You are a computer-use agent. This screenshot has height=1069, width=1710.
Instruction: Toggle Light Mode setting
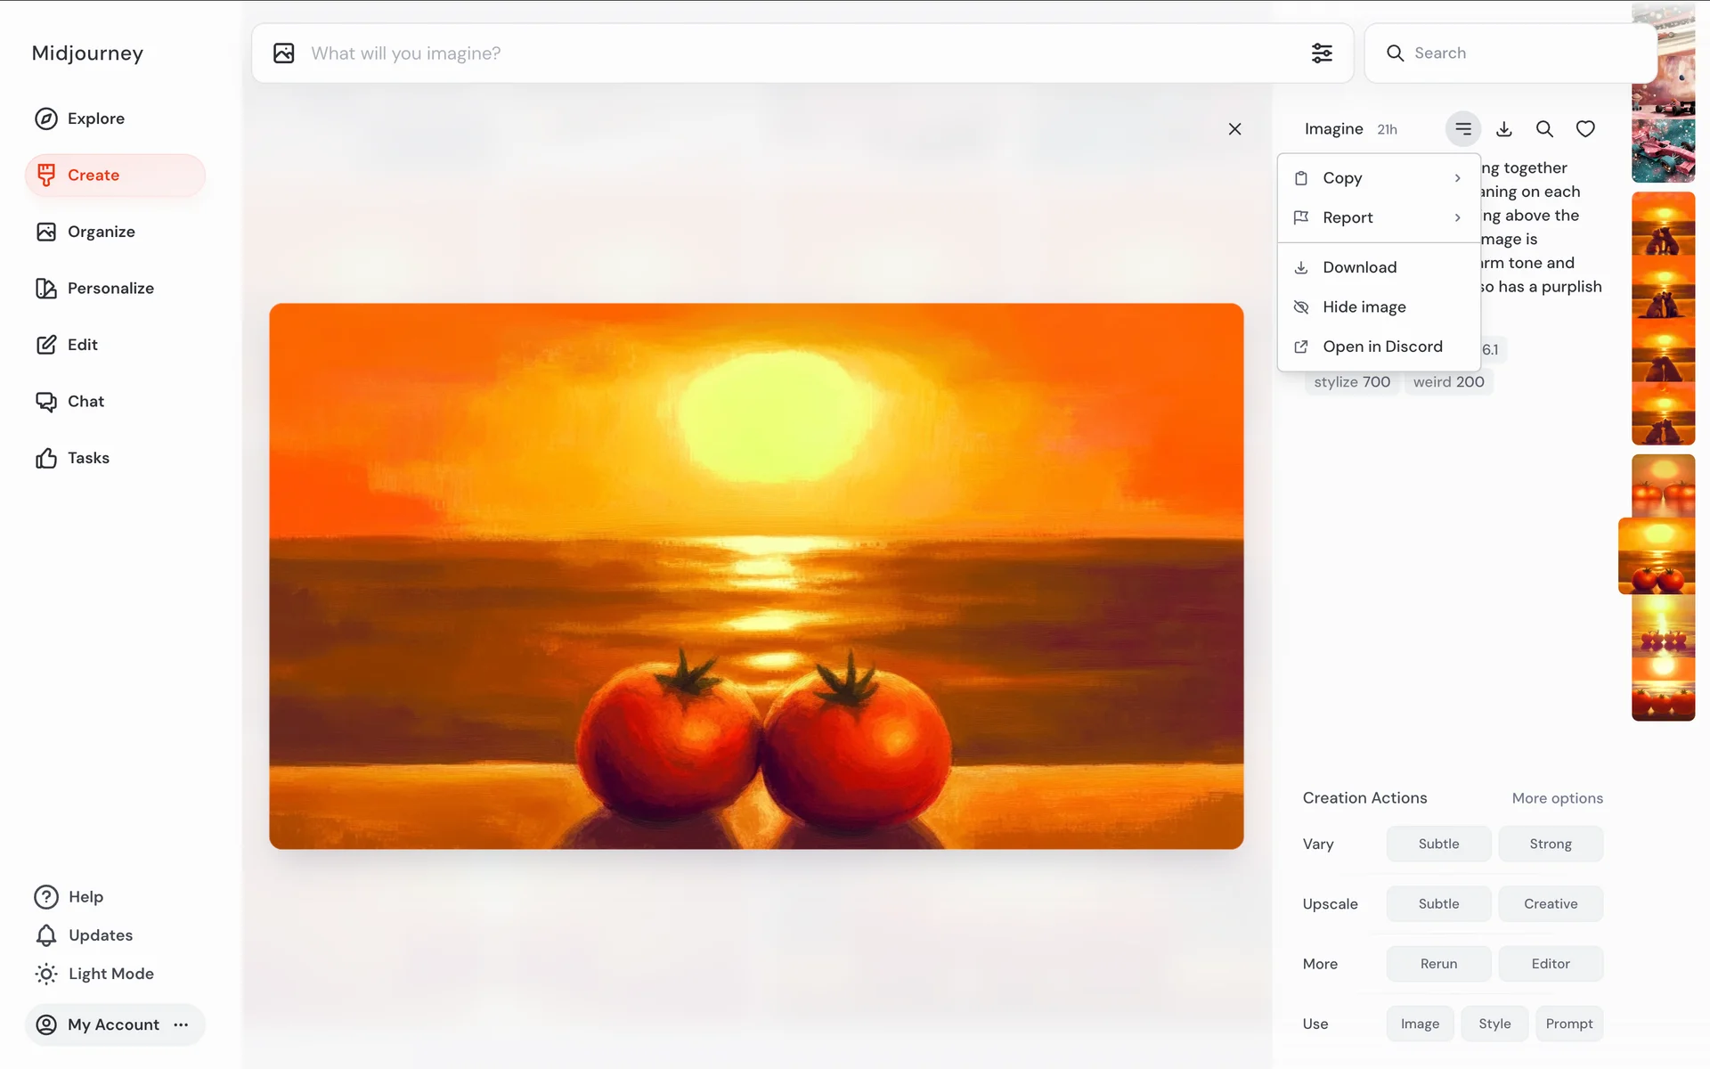[x=110, y=974]
